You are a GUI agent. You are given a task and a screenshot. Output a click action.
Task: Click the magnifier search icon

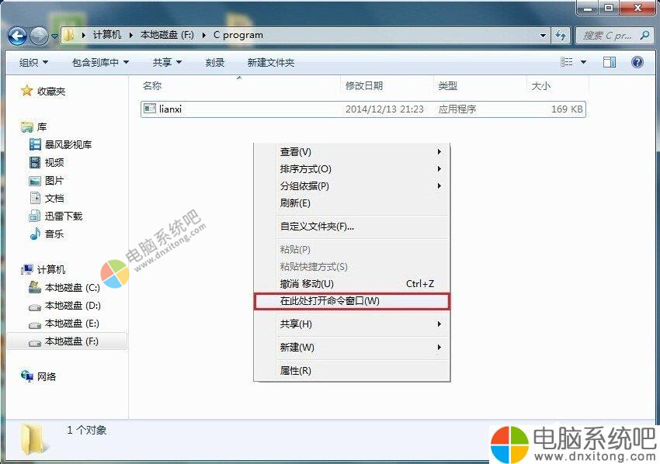coord(644,36)
